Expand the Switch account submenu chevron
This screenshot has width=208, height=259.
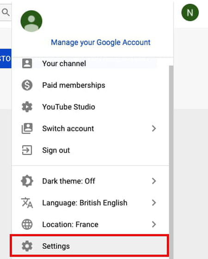pos(154,129)
